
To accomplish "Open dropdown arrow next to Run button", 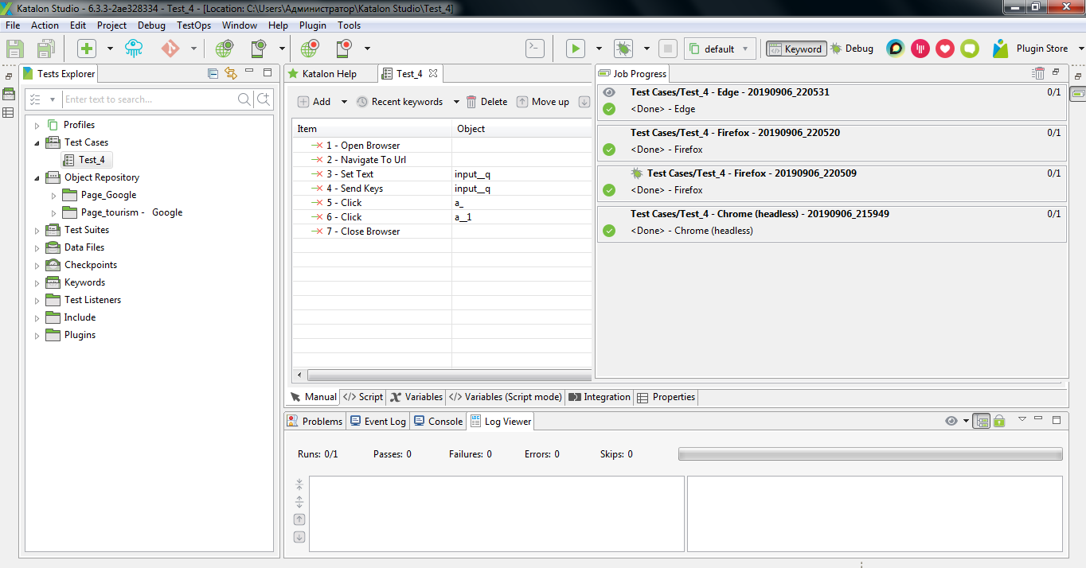I will (599, 49).
